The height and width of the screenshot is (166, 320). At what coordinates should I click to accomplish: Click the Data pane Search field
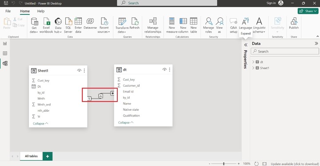coord(285,51)
